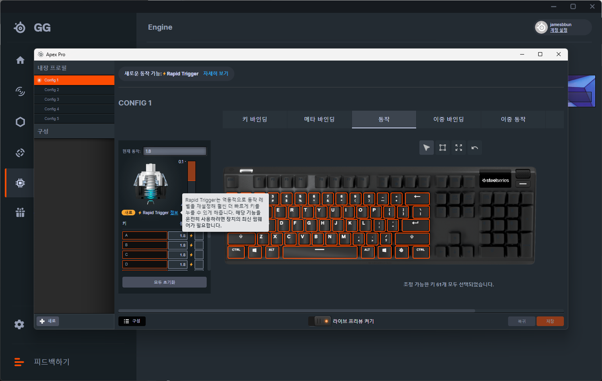Select Config 4 profile
Screen dimensions: 602x381
click(x=74, y=109)
